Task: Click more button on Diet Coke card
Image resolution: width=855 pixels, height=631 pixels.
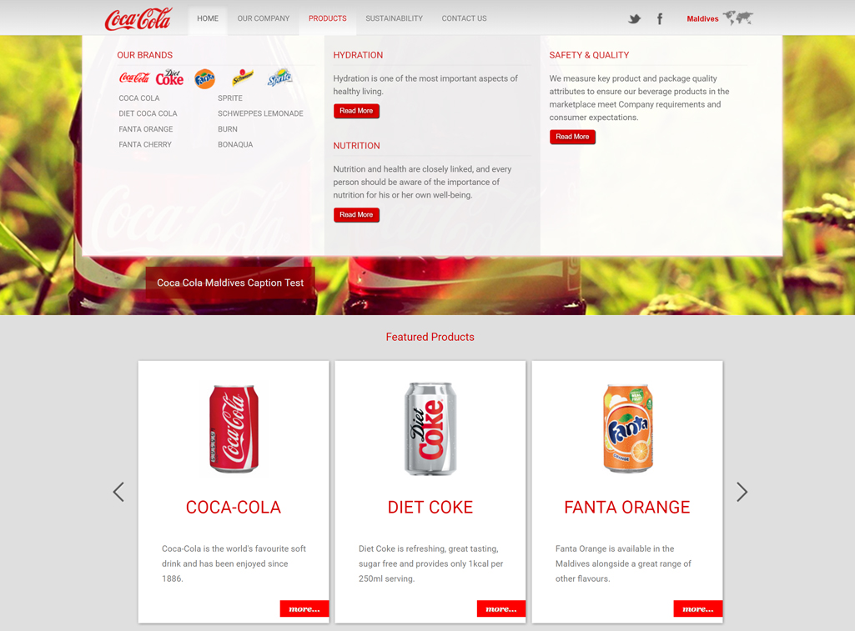Action: (501, 608)
